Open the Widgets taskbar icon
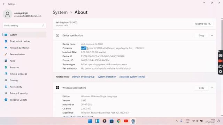The width and height of the screenshot is (223, 125). click(x=97, y=121)
